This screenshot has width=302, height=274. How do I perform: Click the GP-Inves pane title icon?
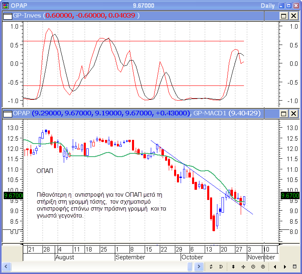(x=7, y=16)
